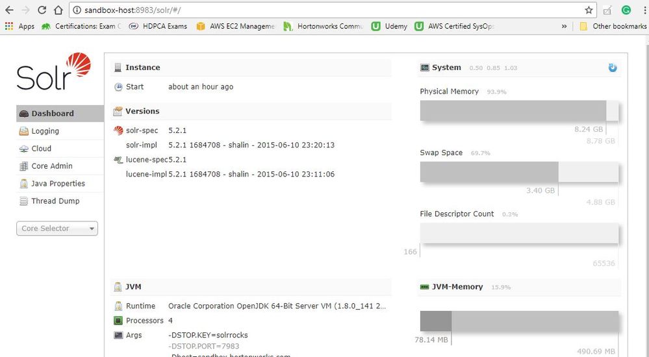The image size is (649, 357).
Task: Open the Cloud menu item
Action: pos(60,149)
